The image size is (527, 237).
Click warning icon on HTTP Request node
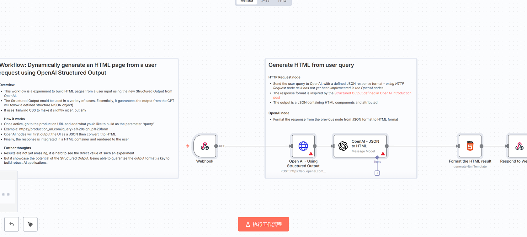[311, 154]
